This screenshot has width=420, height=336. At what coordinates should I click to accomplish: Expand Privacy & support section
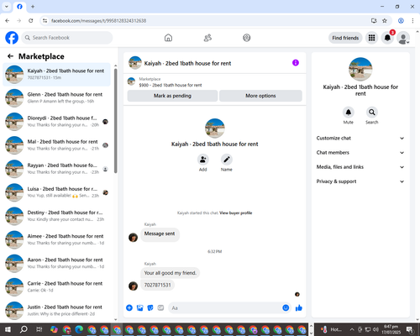click(360, 181)
